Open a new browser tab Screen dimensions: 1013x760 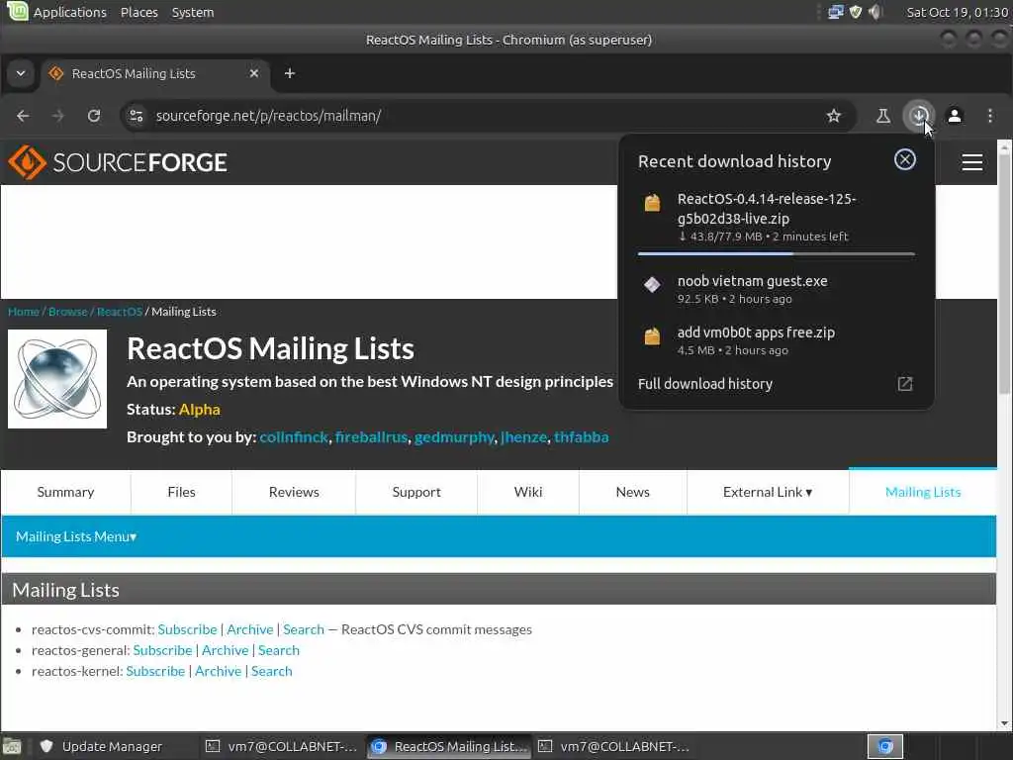click(290, 73)
